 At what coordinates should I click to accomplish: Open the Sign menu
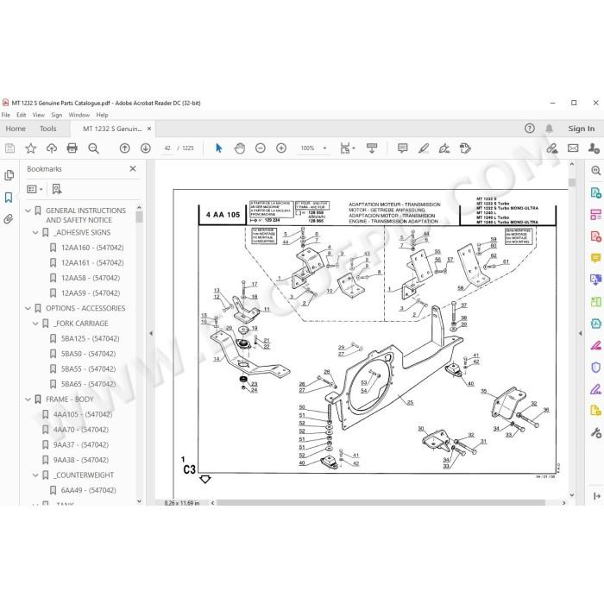57,115
